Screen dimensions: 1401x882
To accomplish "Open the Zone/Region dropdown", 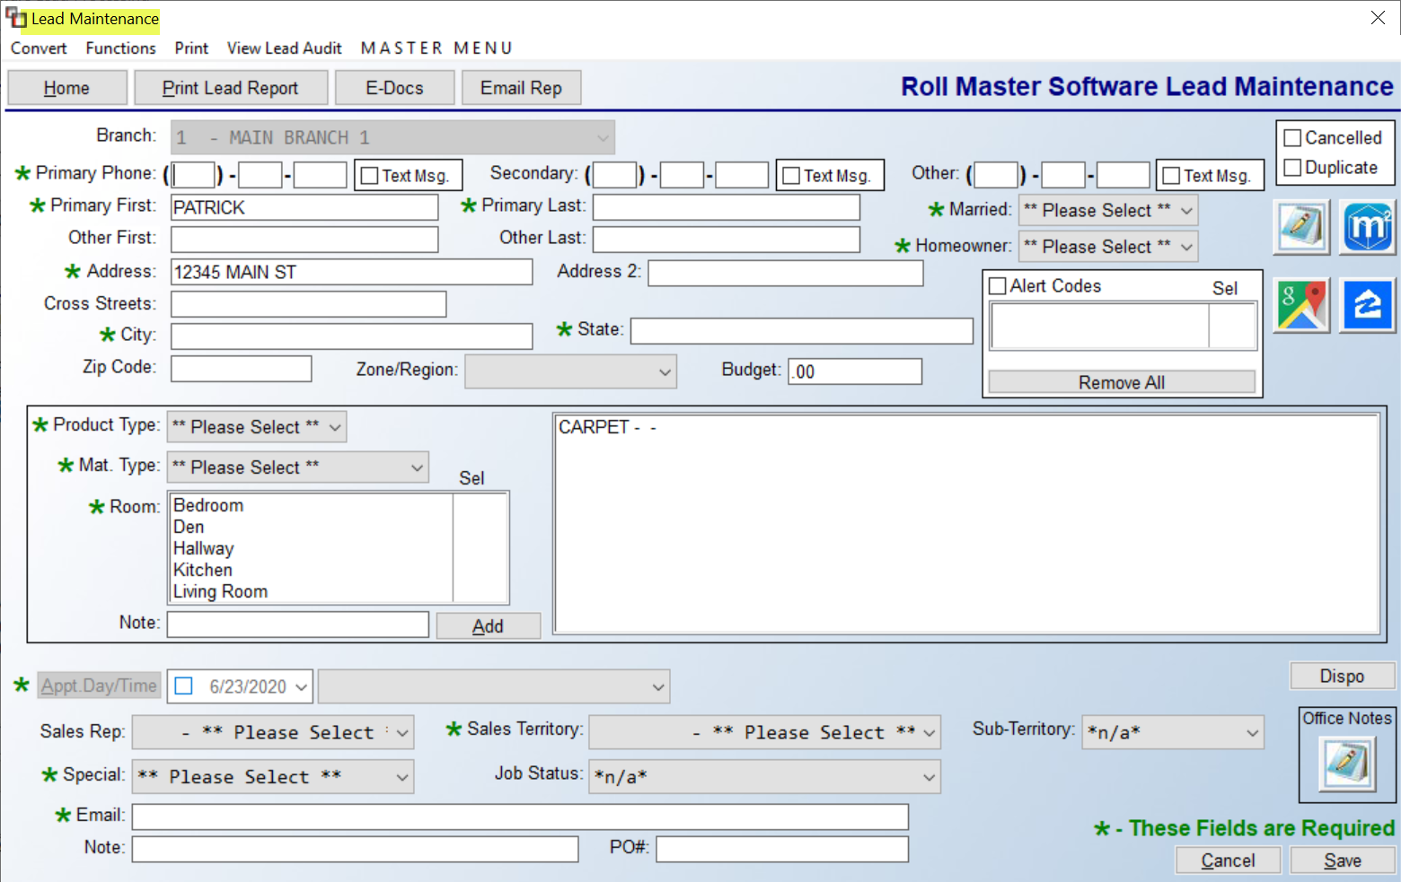I will click(570, 371).
